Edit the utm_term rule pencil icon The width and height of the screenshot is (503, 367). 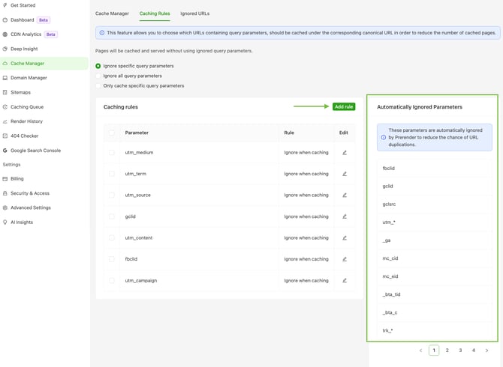(x=345, y=174)
